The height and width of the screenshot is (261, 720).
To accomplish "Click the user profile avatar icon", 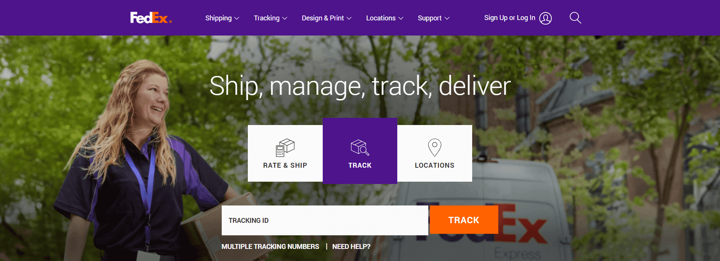I will point(545,18).
